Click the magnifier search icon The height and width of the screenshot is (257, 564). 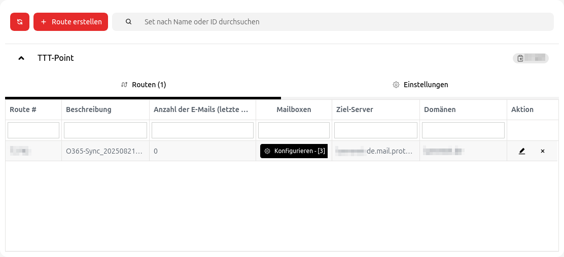click(129, 22)
